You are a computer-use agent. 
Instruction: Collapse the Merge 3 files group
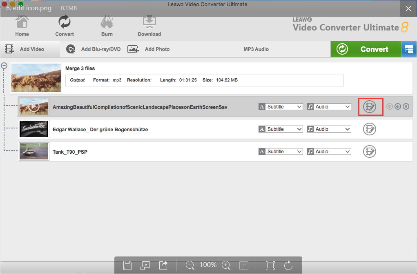pos(4,65)
